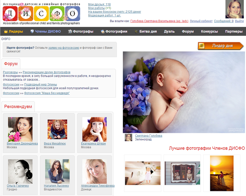Open first Фотосессии category link
This screenshot has height=196, width=246.
point(11,85)
